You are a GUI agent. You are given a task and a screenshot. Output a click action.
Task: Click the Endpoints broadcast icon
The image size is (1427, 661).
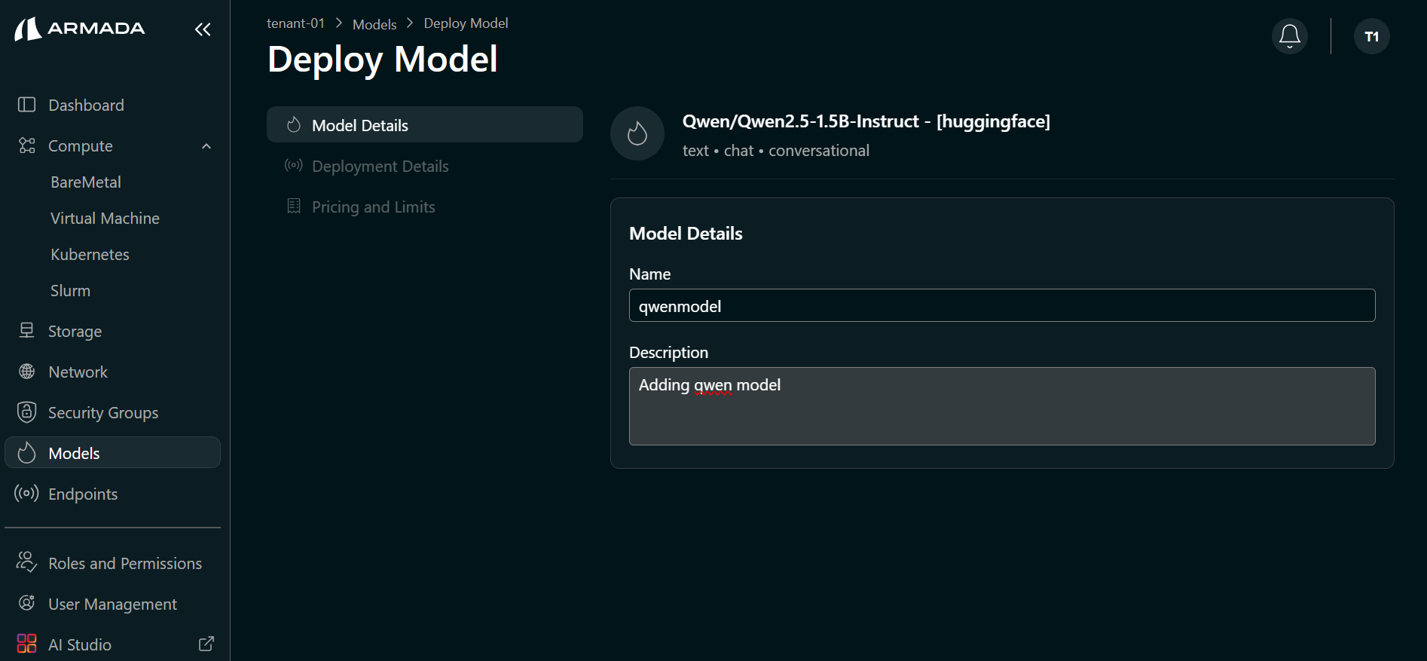pos(26,493)
